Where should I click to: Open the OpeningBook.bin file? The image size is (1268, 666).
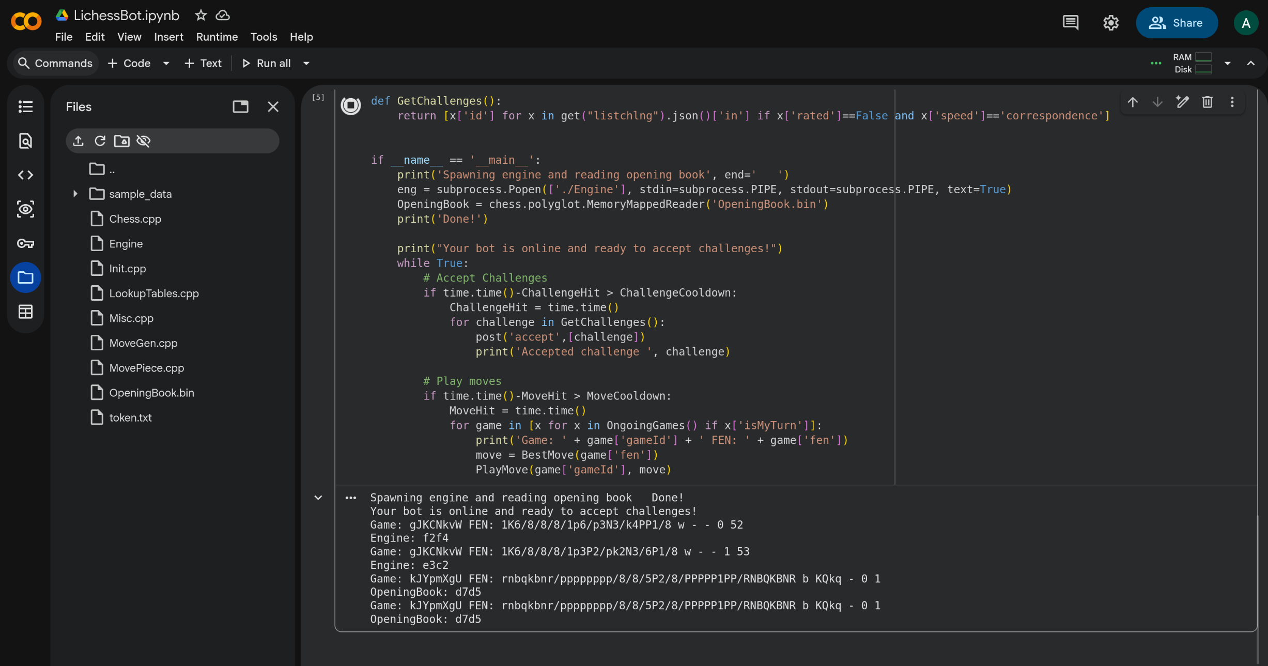click(x=151, y=393)
